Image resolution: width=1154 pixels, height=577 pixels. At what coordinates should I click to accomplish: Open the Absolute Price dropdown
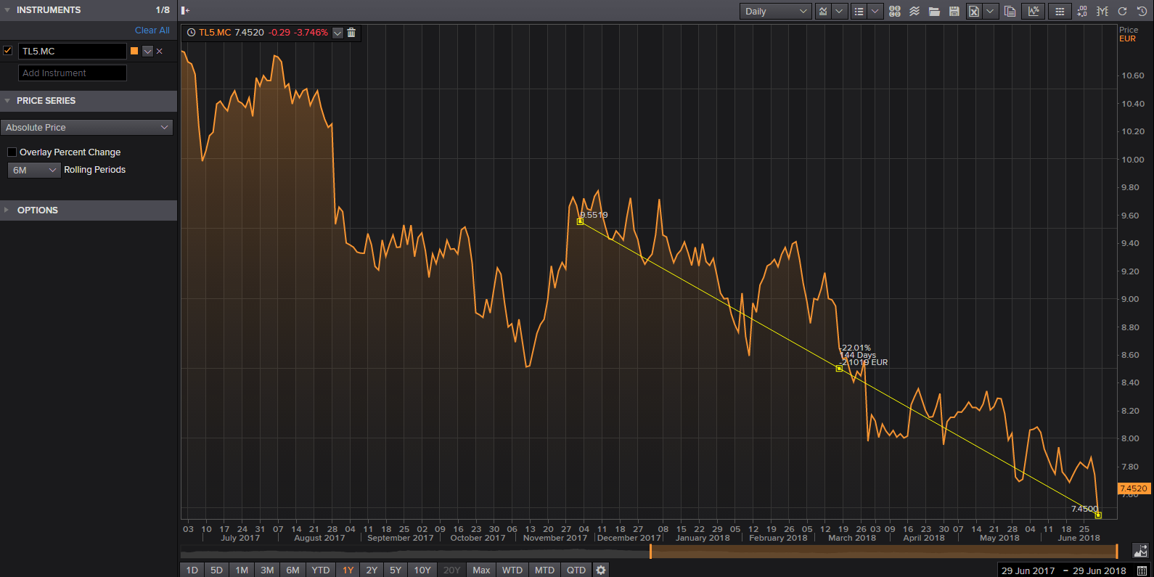[86, 127]
